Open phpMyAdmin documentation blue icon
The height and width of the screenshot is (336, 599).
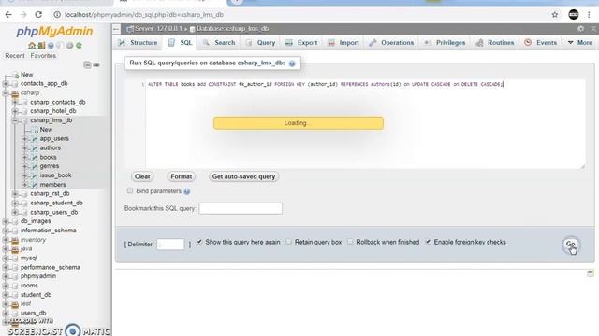pyautogui.click(x=51, y=46)
